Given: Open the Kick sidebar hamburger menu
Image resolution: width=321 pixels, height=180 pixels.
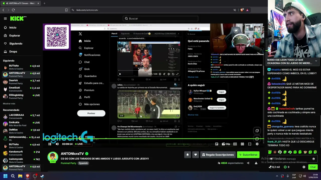Looking at the screenshot, I should tap(5, 18).
